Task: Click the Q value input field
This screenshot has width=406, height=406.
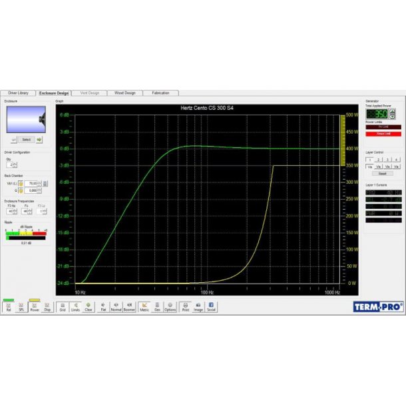Action: coord(31,190)
